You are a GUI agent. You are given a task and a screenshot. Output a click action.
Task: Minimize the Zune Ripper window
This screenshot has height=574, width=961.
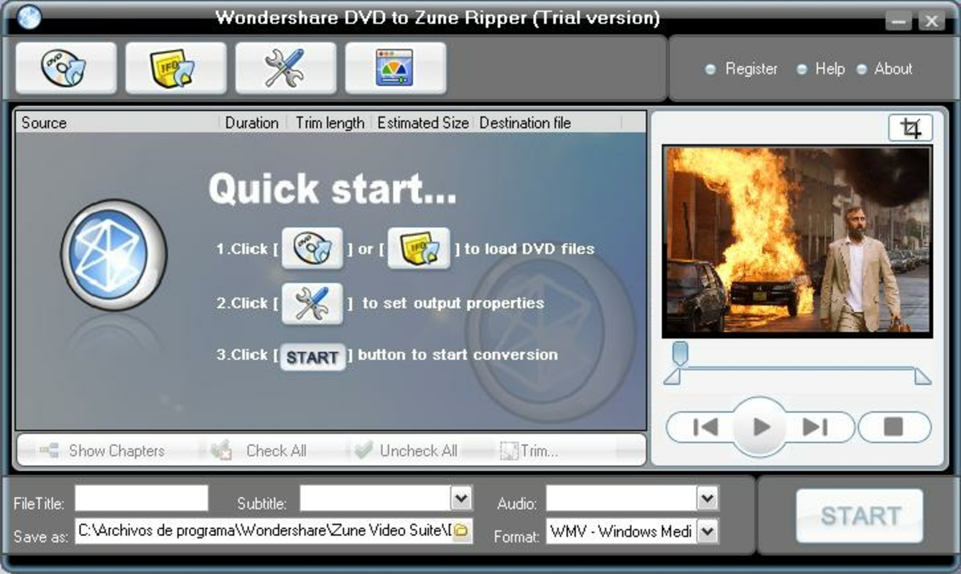pos(899,21)
